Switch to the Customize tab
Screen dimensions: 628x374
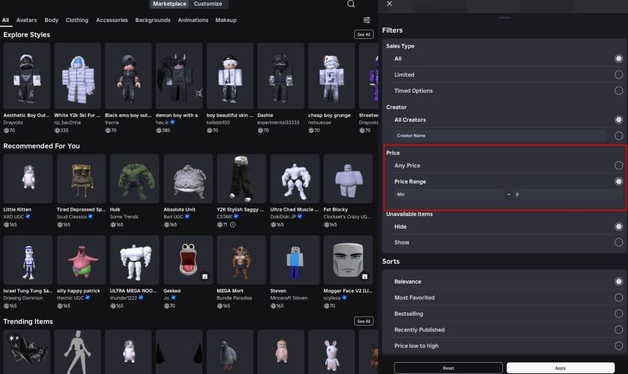click(x=208, y=4)
